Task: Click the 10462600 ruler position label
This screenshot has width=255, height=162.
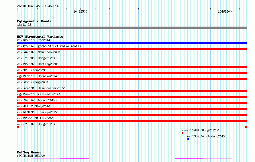Action: click(225, 11)
